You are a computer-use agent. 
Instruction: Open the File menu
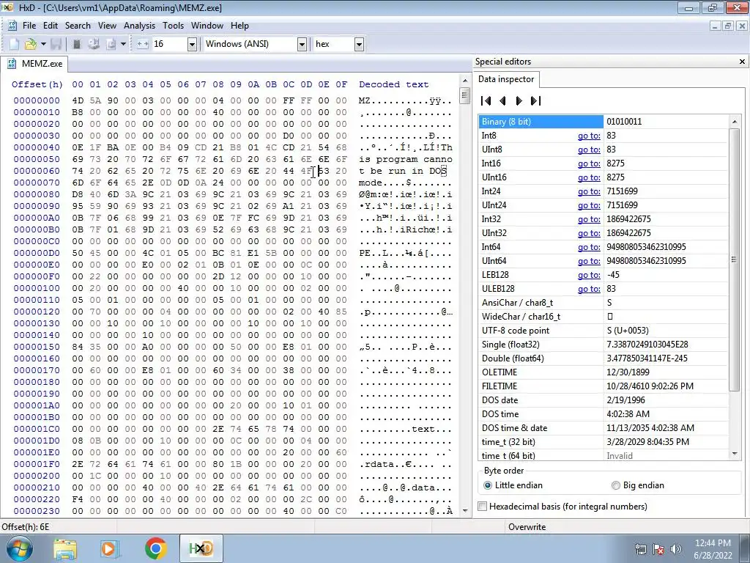pyautogui.click(x=29, y=26)
